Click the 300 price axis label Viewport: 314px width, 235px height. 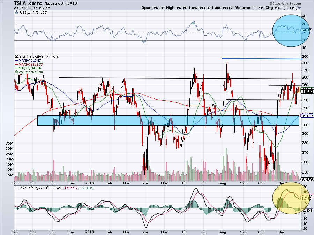305,125
